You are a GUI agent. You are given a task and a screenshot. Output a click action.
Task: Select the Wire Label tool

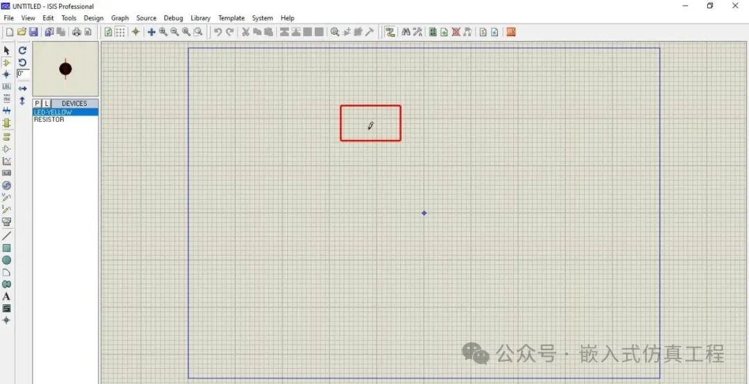tap(7, 87)
